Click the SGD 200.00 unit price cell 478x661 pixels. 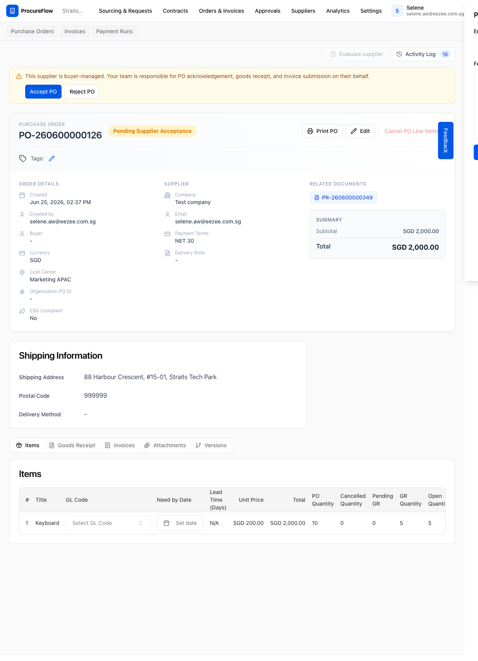click(x=248, y=523)
